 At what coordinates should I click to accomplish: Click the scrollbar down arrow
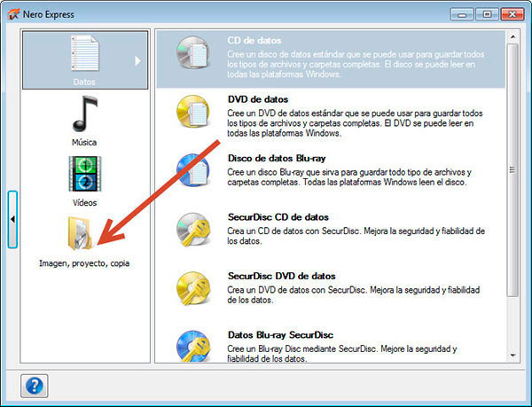tap(512, 356)
